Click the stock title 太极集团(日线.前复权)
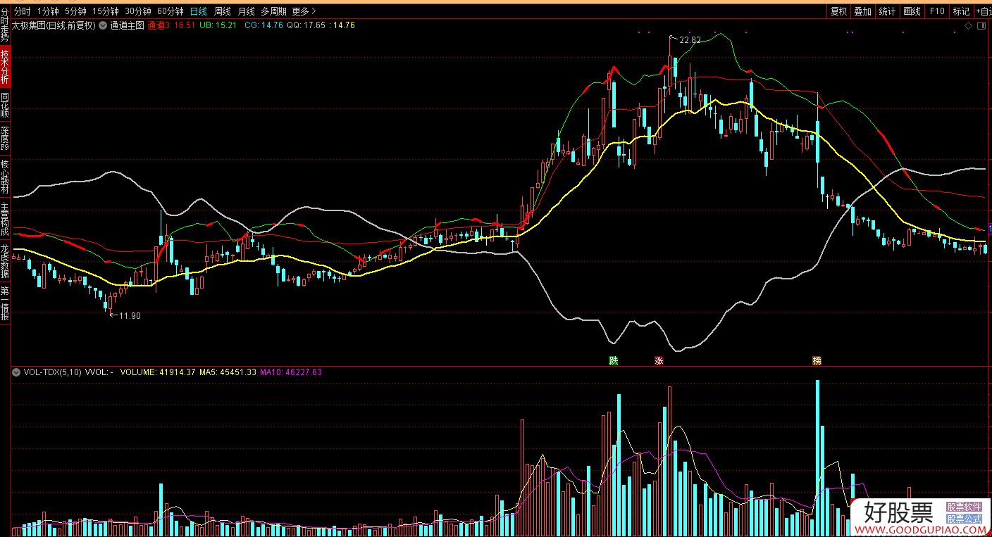 coord(54,25)
